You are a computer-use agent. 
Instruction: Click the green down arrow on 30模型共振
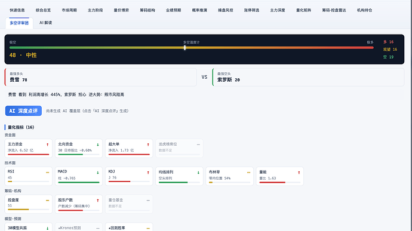(x=48, y=229)
